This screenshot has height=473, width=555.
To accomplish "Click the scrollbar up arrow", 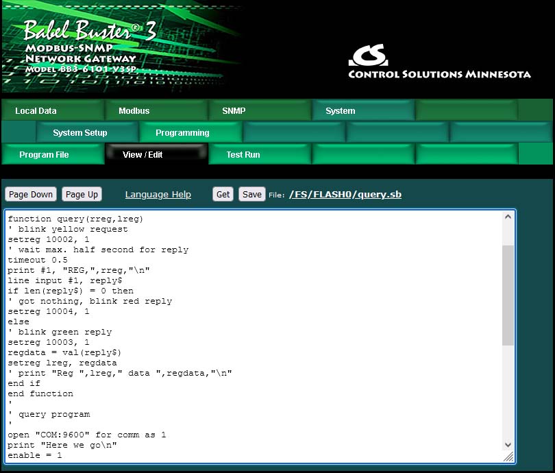I will 508,216.
